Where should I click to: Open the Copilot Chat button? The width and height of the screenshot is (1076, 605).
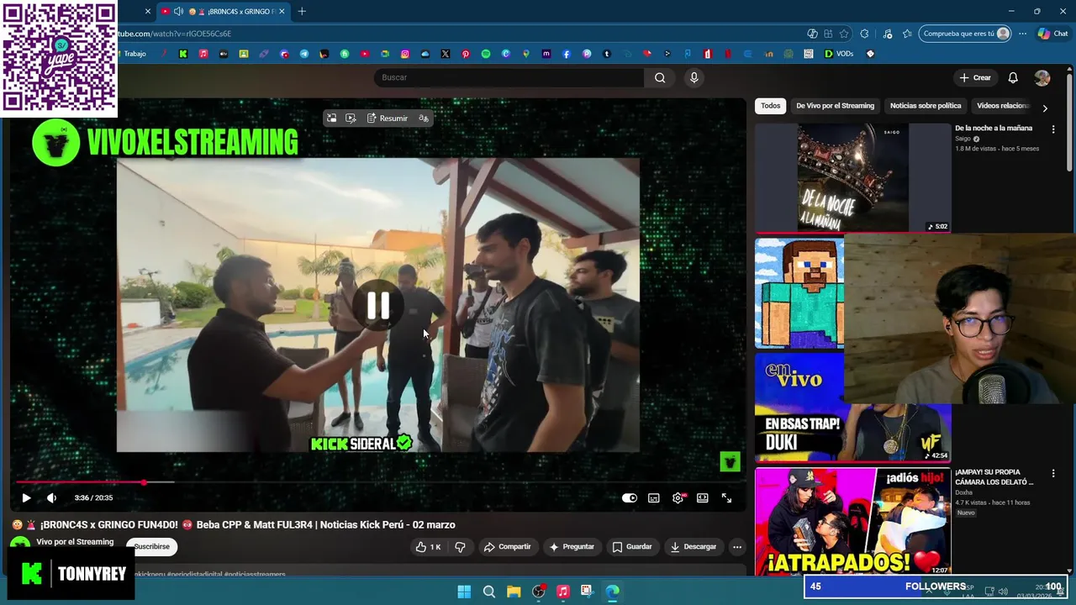(1052, 34)
